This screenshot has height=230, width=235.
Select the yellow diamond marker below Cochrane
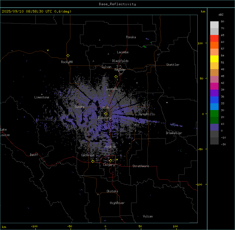point(93,161)
